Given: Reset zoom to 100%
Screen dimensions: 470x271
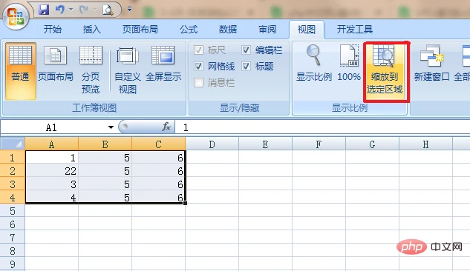Looking at the screenshot, I should click(349, 64).
